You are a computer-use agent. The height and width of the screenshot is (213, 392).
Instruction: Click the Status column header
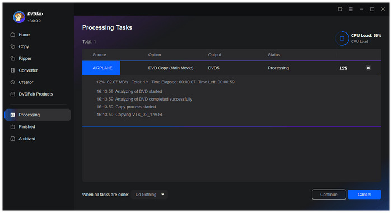click(x=274, y=55)
